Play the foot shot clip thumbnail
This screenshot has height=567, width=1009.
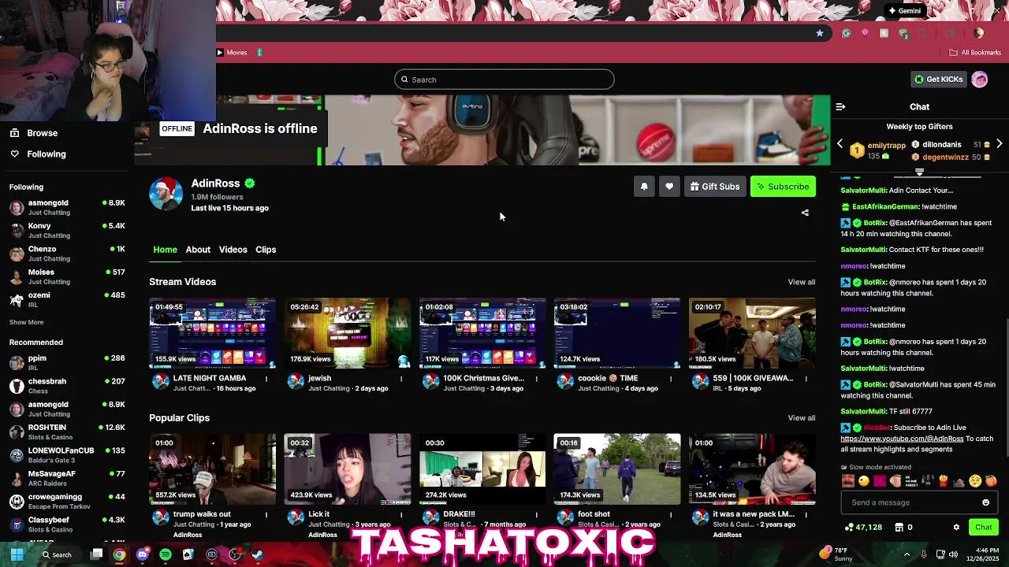click(x=617, y=469)
